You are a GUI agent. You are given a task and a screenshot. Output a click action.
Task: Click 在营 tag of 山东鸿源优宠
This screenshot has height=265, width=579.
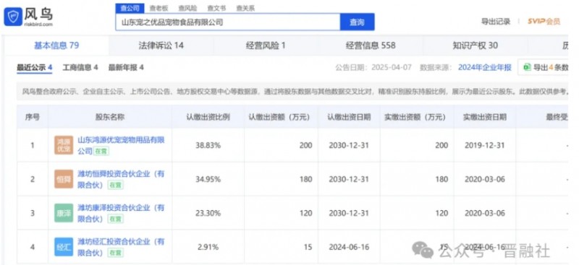tap(101, 151)
